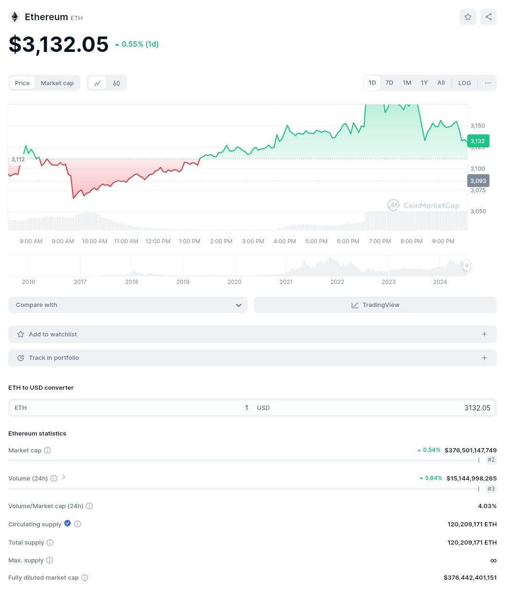Select the 1M time range
Viewport: 505px width, 597px height.
407,83
